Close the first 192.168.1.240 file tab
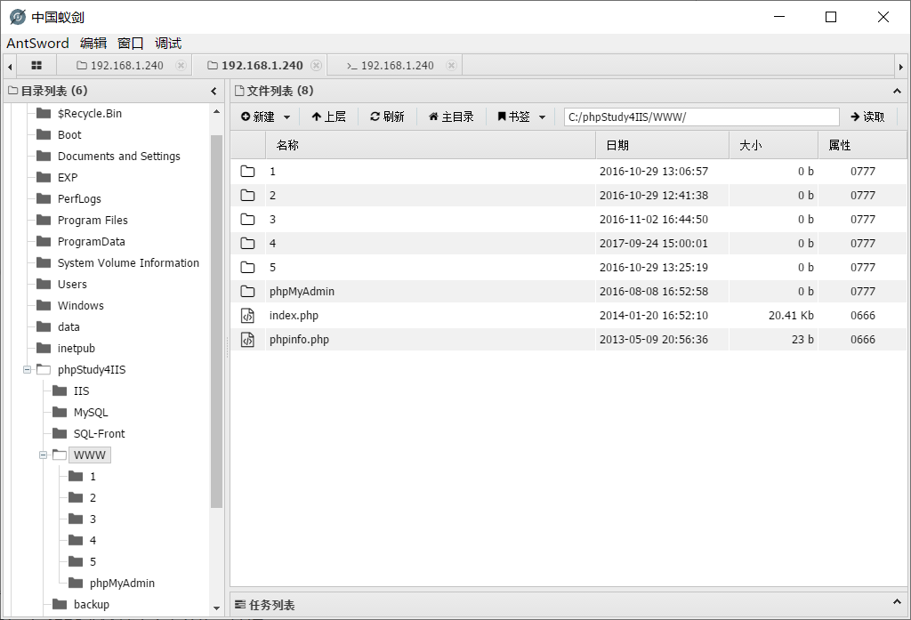The image size is (911, 620). click(x=181, y=66)
